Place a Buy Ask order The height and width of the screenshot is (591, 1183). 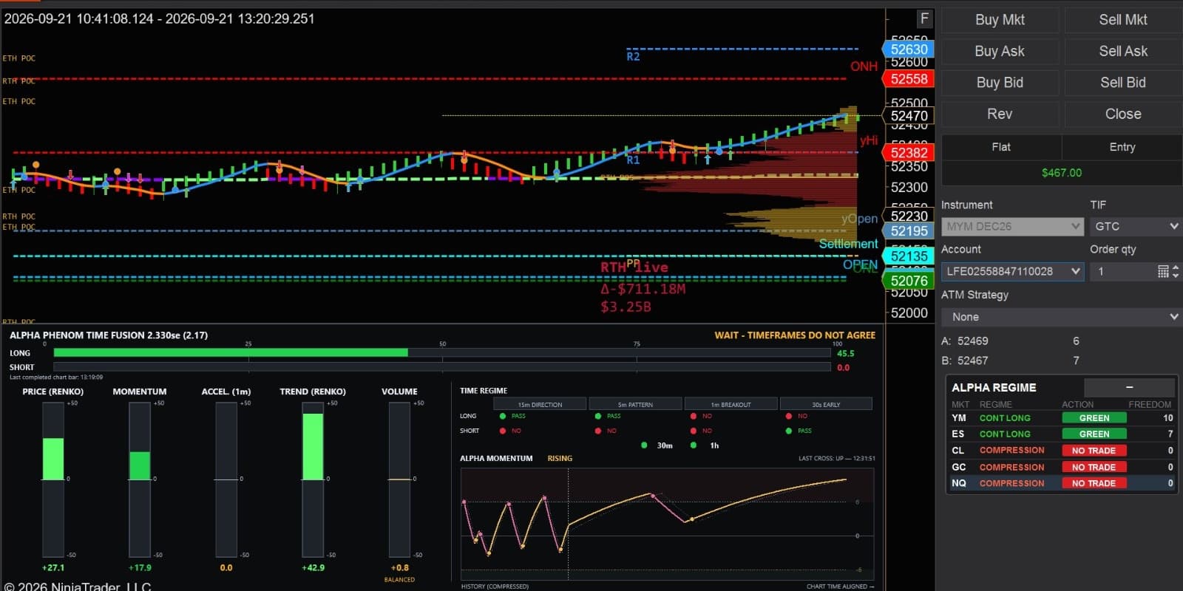point(1000,51)
